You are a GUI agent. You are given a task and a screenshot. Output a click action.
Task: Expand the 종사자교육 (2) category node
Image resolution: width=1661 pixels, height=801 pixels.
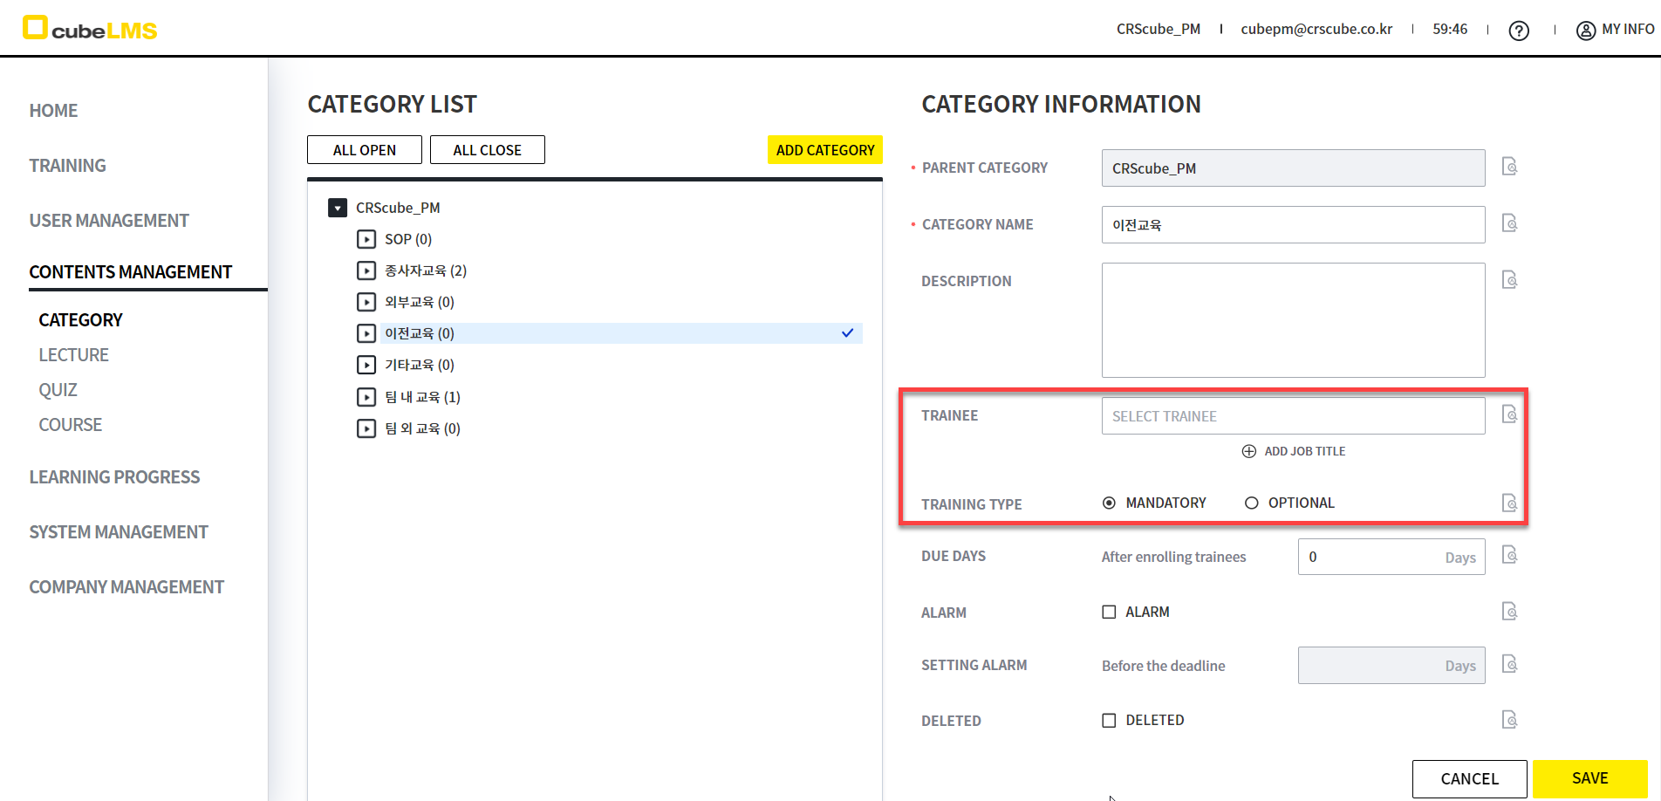point(366,270)
